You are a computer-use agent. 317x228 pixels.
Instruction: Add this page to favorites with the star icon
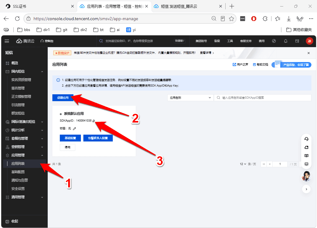[231, 19]
